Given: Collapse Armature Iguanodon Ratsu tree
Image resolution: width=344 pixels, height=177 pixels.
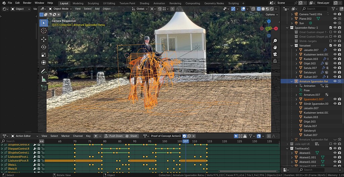Looking at the screenshot, I should 292,81.
